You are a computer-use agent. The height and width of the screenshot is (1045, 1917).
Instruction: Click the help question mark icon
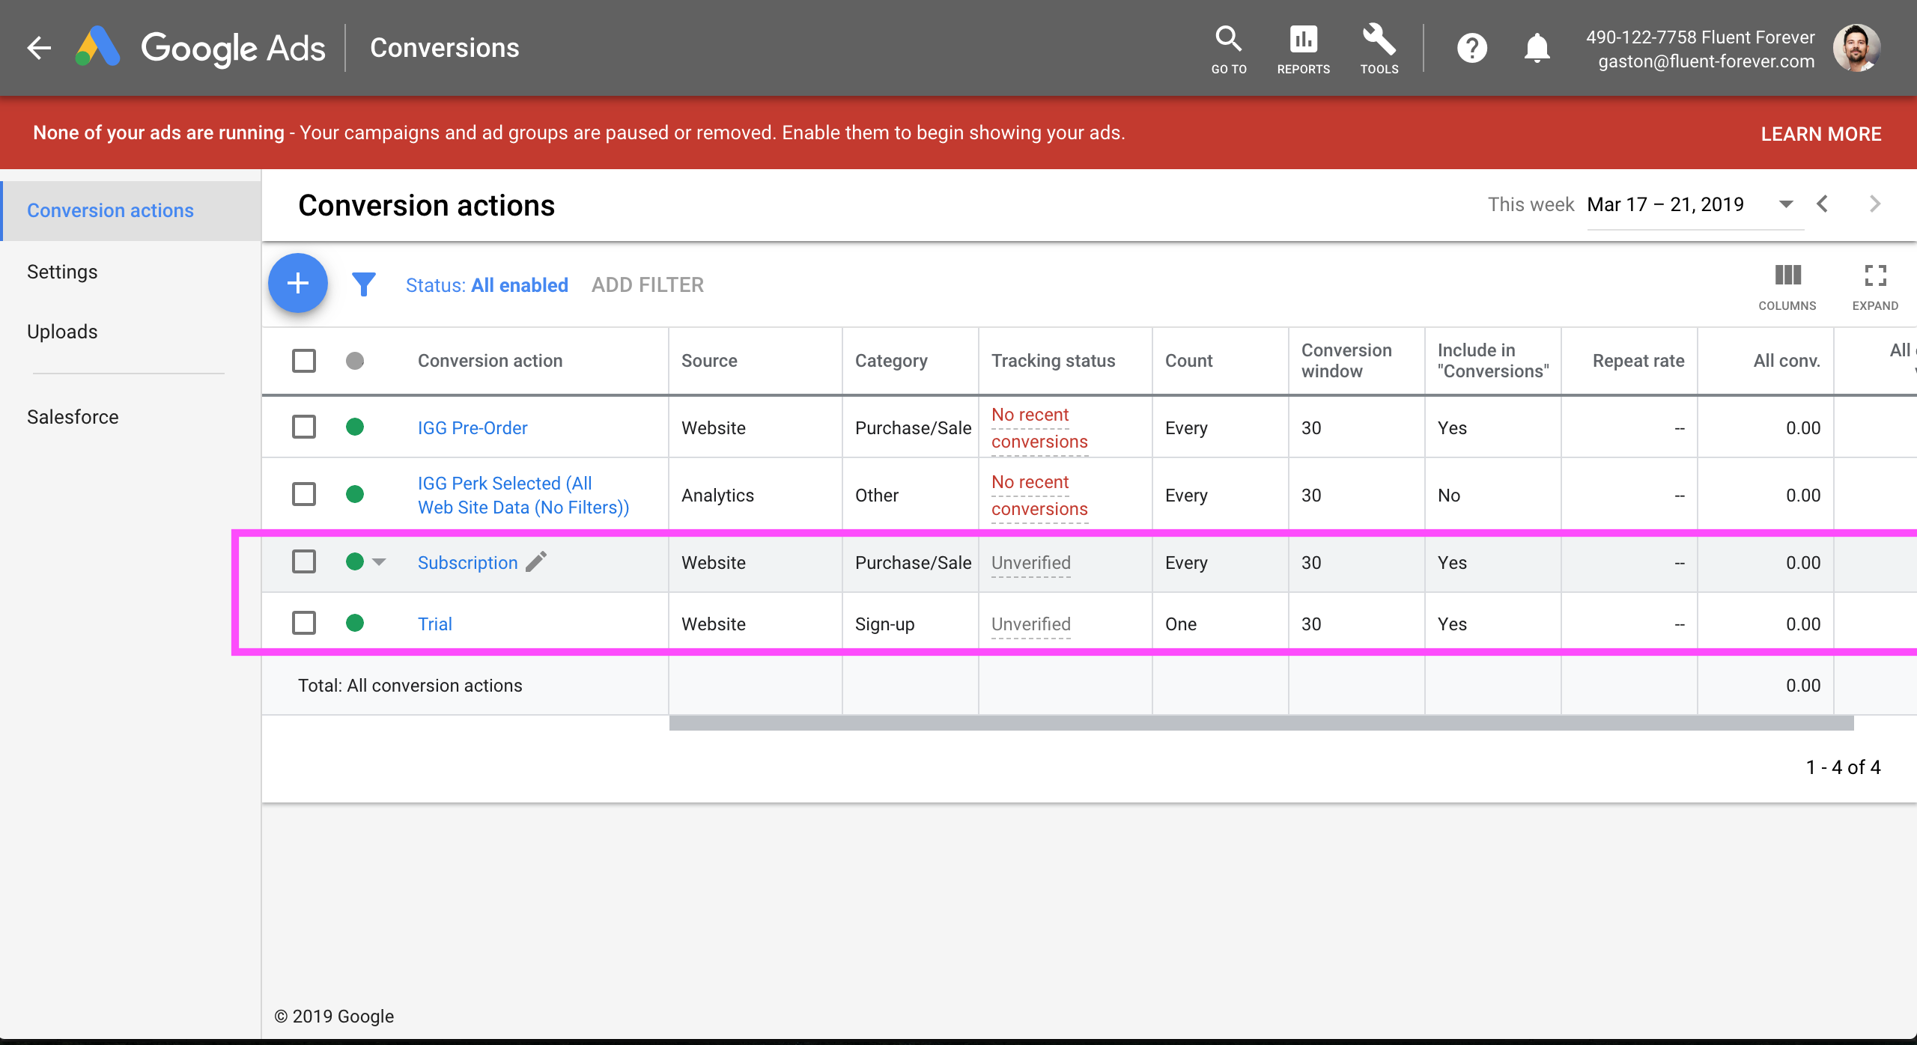tap(1471, 48)
